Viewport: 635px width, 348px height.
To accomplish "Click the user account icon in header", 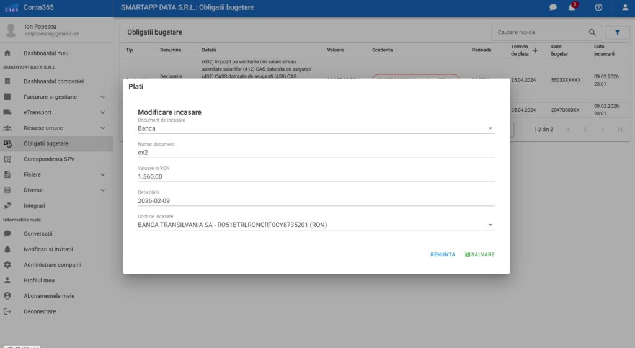I will pos(625,7).
